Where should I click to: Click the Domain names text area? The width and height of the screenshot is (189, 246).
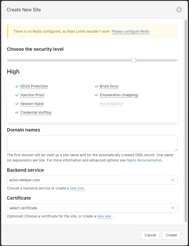[x=92, y=143]
